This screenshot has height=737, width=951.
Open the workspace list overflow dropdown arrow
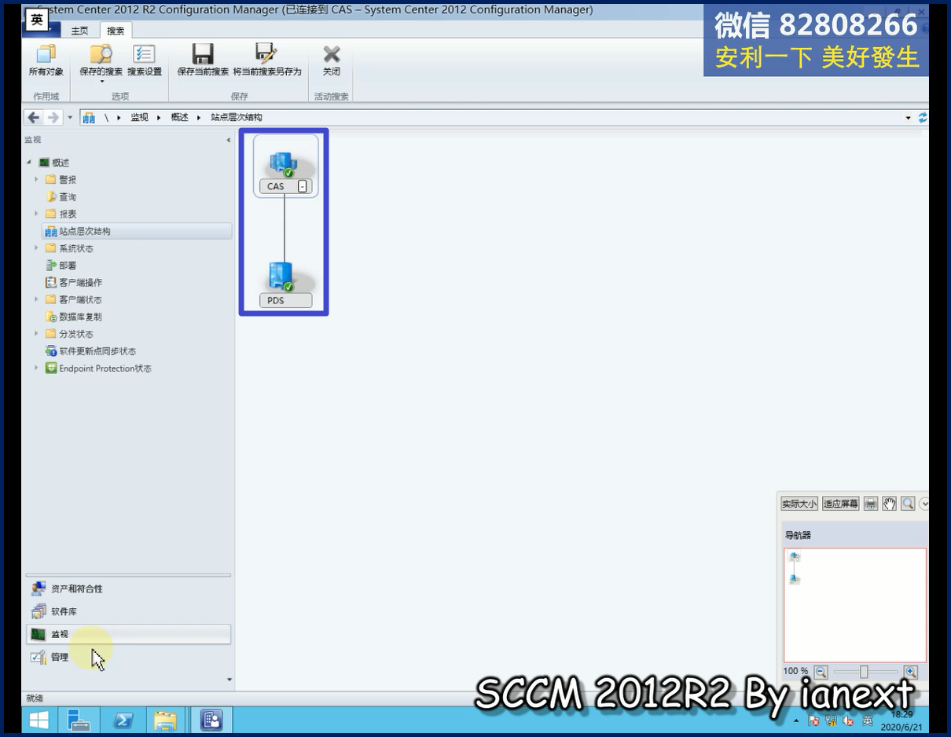[x=229, y=680]
